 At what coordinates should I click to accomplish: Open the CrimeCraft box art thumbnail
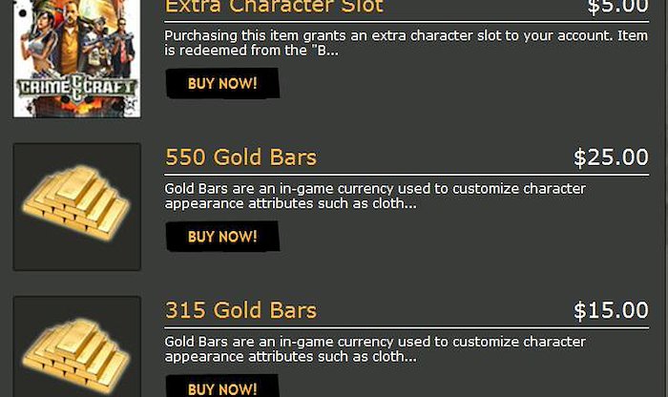click(x=76, y=58)
